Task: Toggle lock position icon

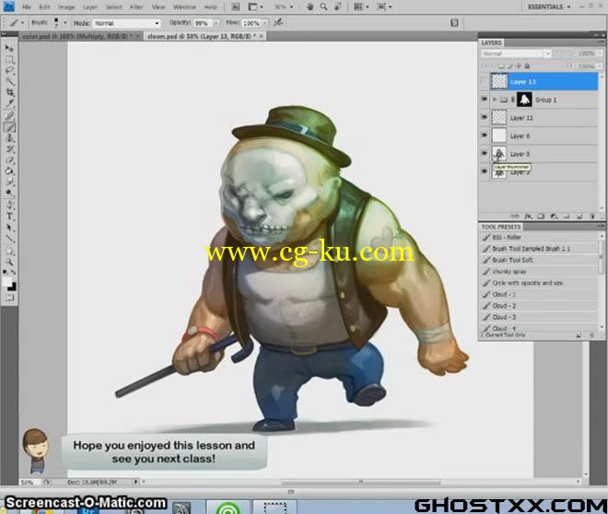Action: pos(519,66)
